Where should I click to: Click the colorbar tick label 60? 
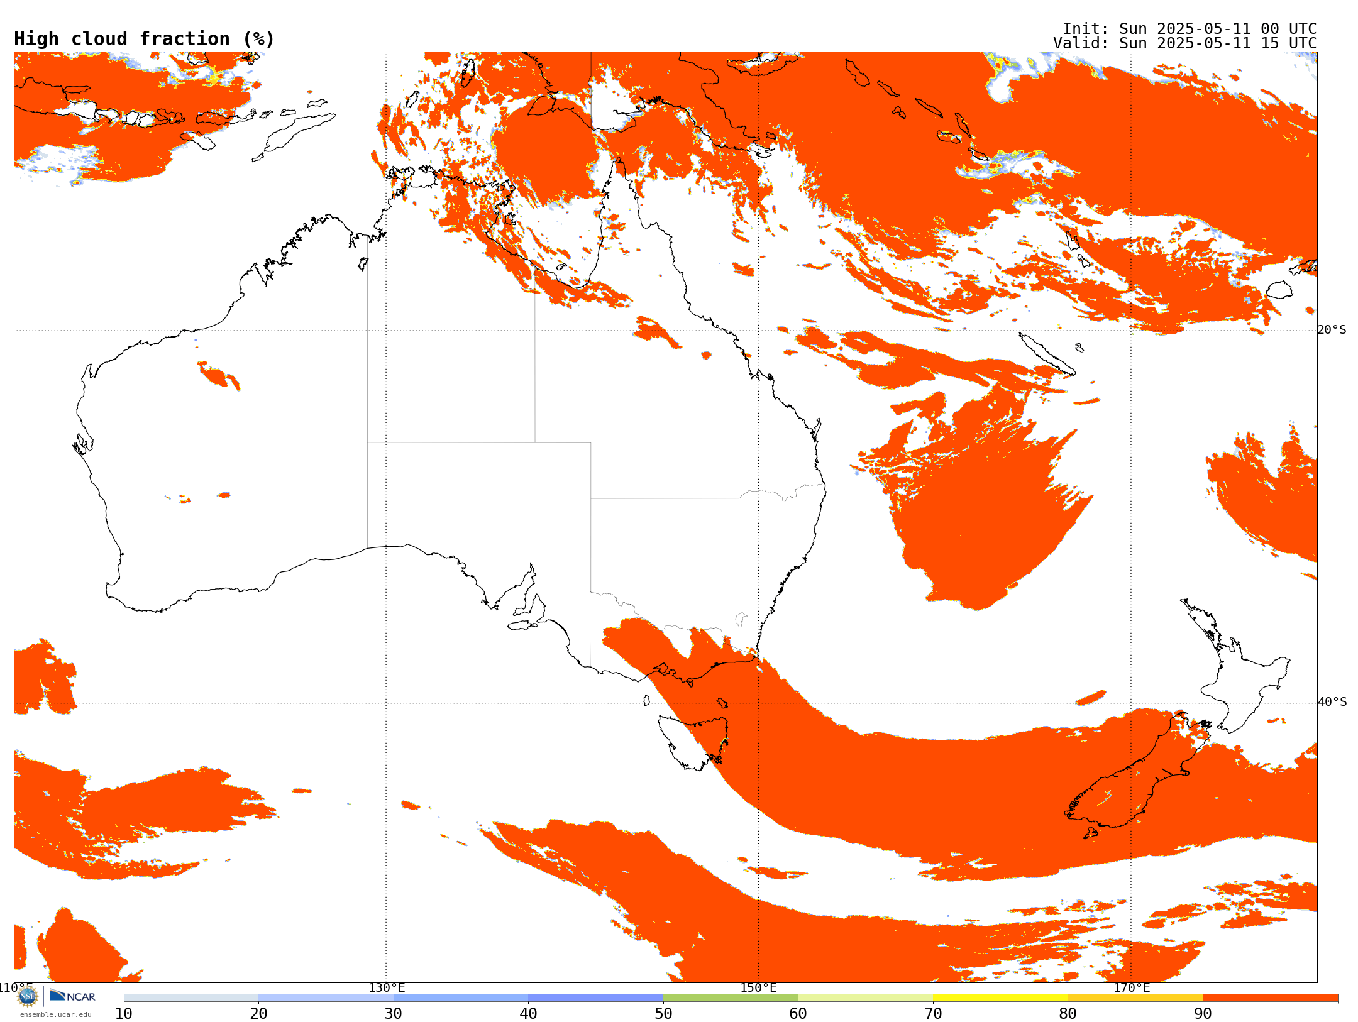click(798, 1014)
